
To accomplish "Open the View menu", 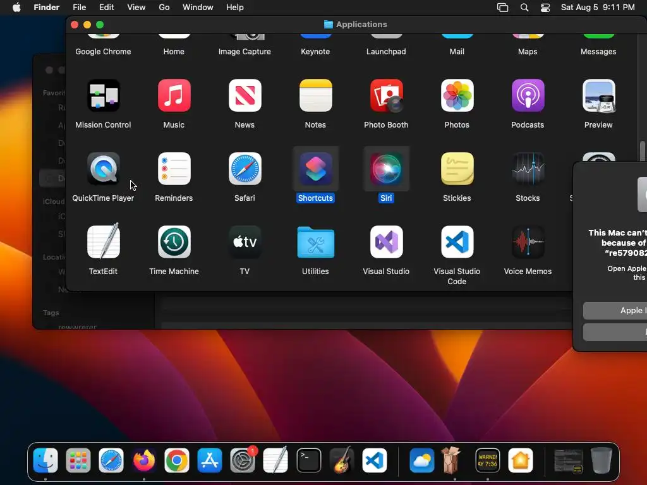I will tap(136, 8).
